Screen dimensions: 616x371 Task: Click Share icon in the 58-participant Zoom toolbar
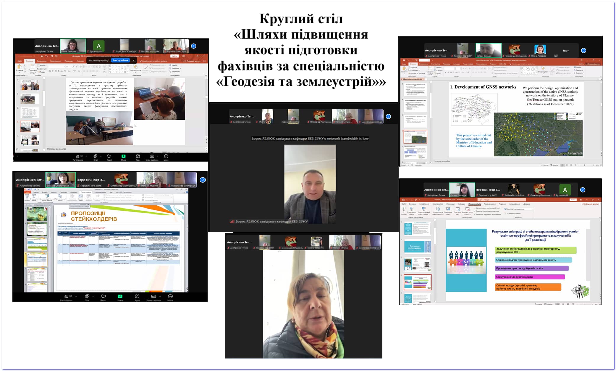pyautogui.click(x=123, y=156)
